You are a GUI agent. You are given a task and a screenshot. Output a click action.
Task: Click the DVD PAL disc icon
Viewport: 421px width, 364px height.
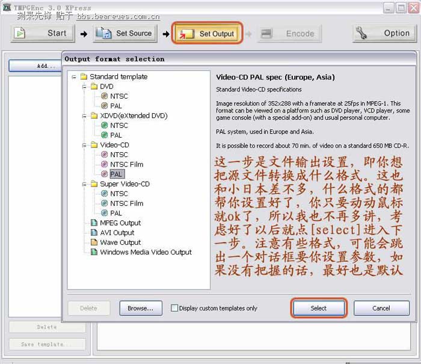tap(104, 106)
